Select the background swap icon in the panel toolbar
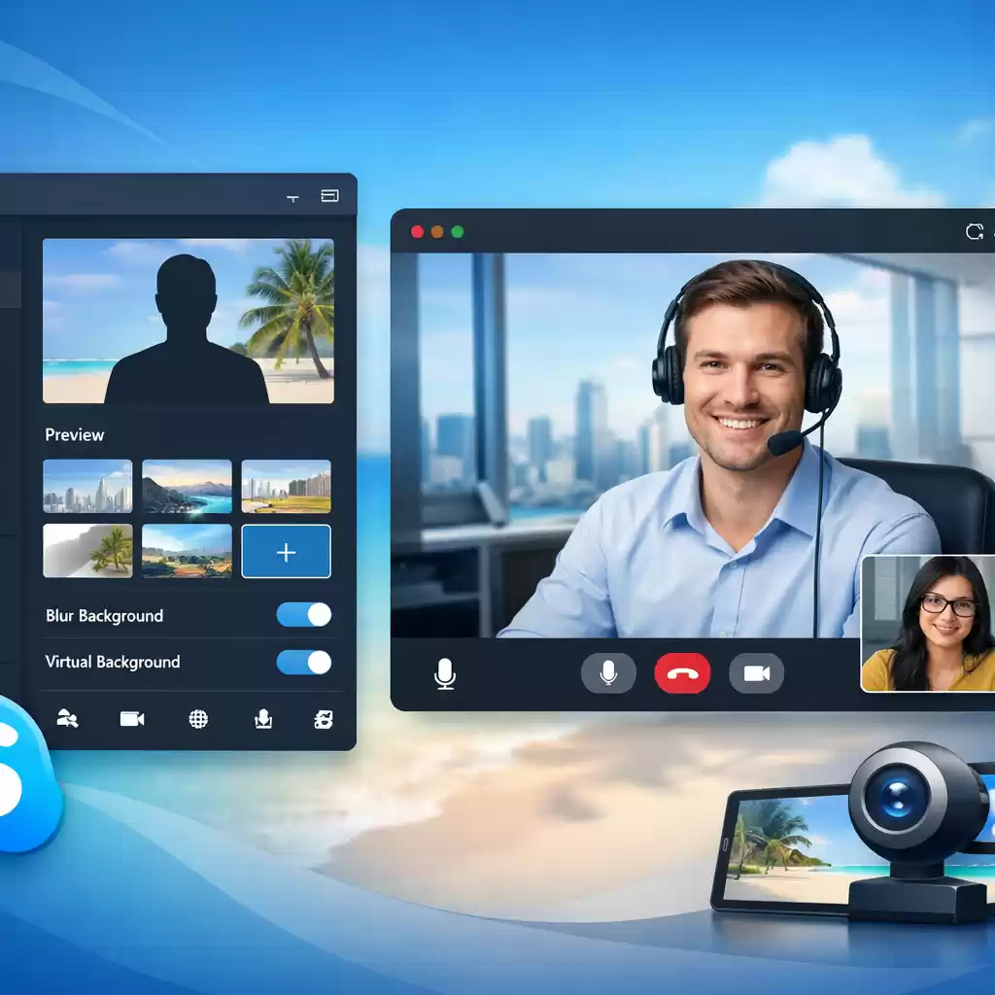 pos(323,720)
